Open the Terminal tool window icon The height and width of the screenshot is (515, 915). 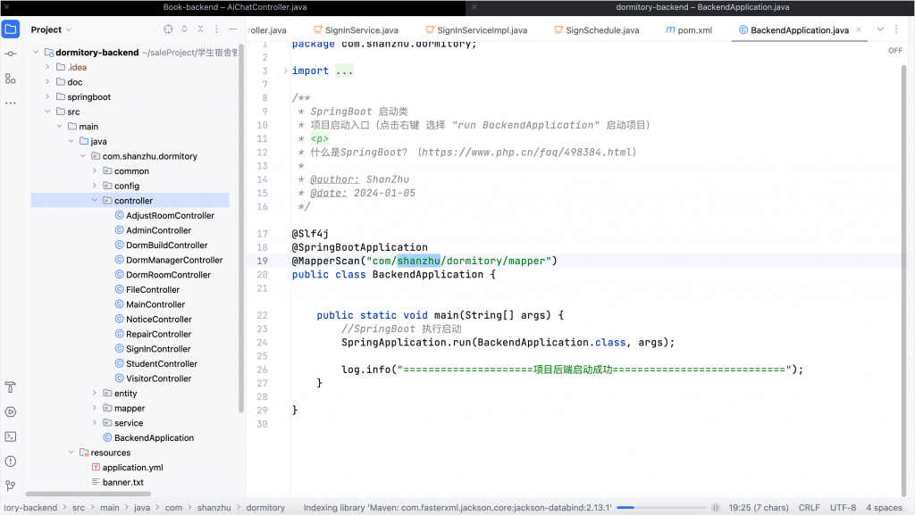[x=11, y=436]
